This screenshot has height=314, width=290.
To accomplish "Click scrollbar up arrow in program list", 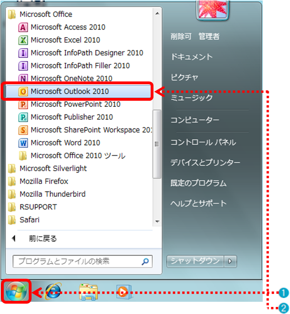I will click(157, 14).
